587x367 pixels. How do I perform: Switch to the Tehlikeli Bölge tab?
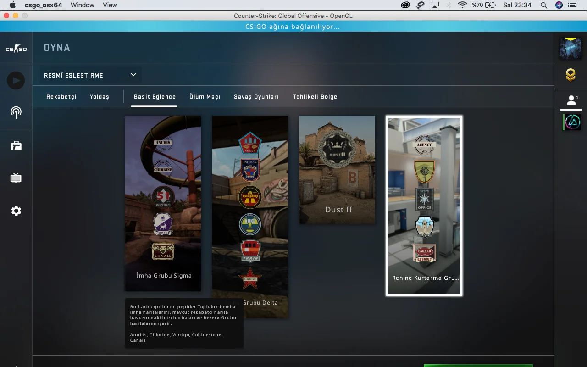click(x=315, y=97)
